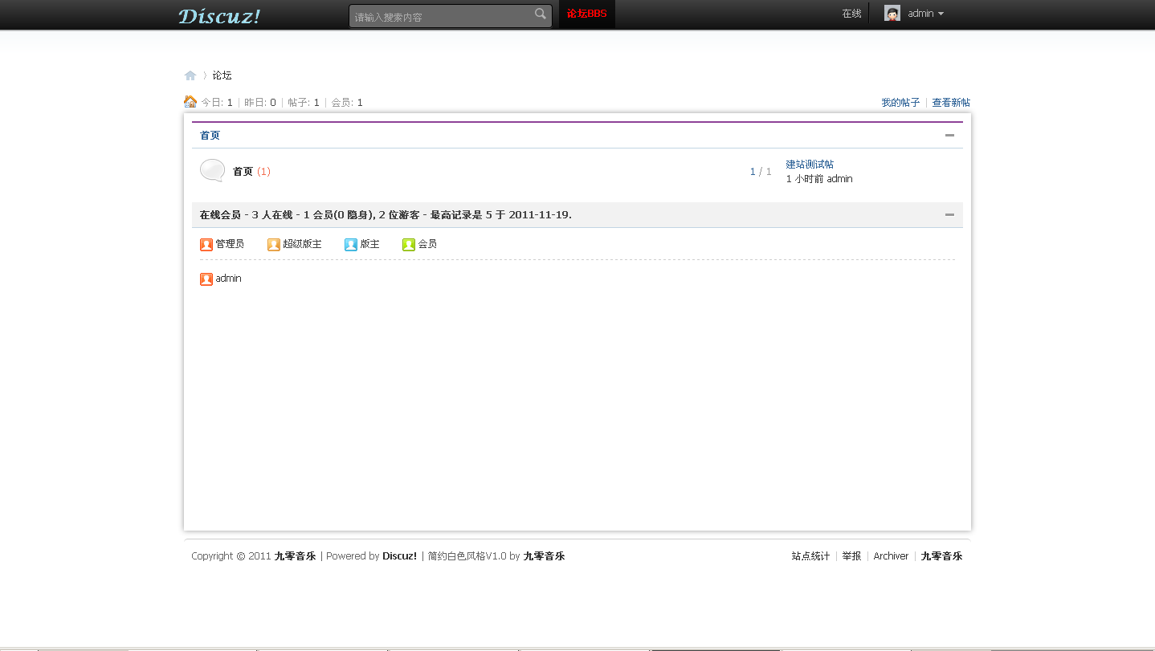
Task: Click the 举报 footer link
Action: 851,556
